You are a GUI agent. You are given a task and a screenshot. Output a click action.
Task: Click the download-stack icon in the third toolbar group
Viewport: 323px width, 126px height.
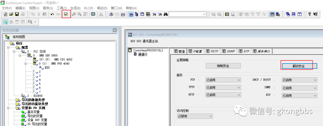[x=112, y=14]
